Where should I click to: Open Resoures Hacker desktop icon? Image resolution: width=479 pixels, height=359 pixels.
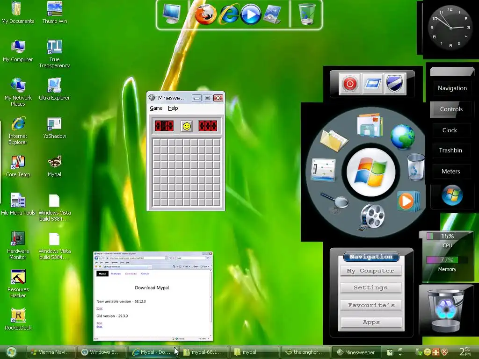[x=18, y=284]
